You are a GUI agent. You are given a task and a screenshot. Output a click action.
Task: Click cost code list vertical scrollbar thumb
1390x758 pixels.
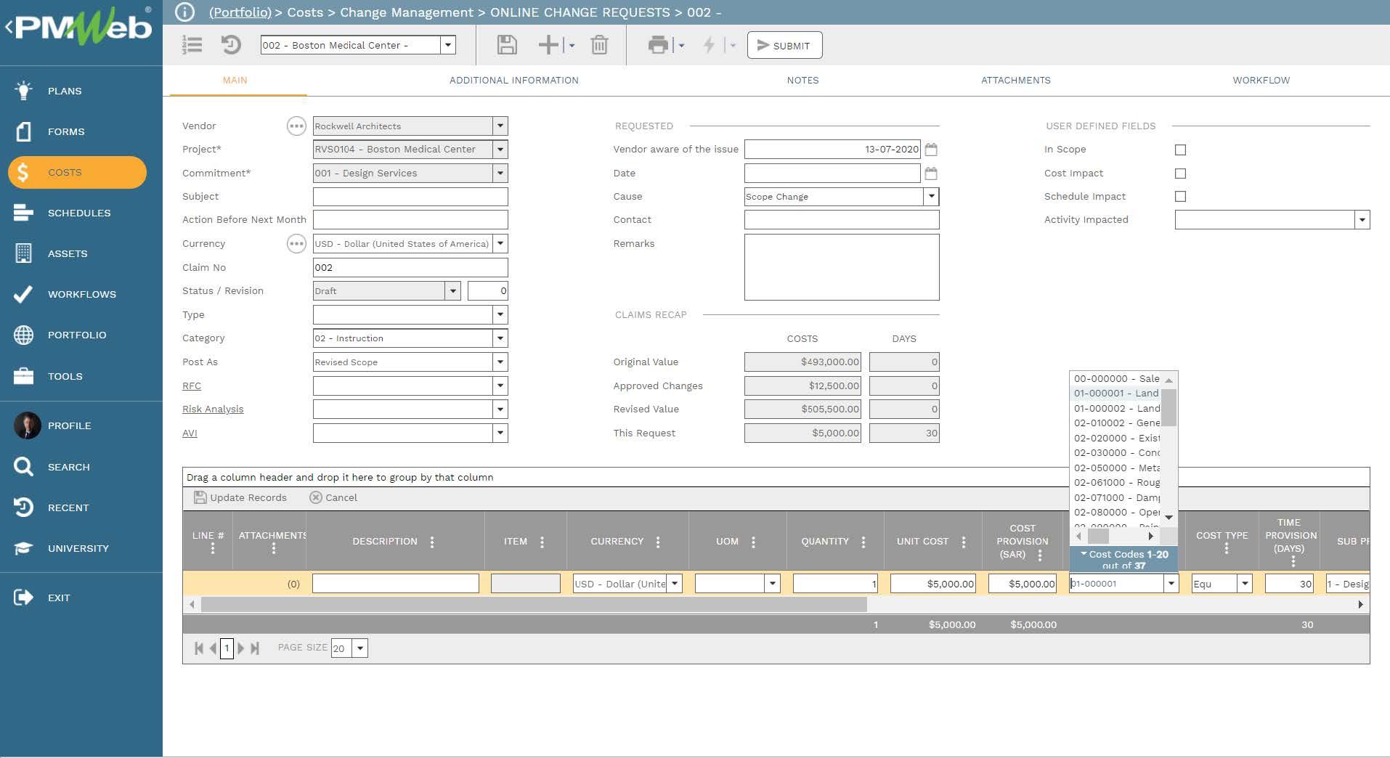(x=1169, y=407)
